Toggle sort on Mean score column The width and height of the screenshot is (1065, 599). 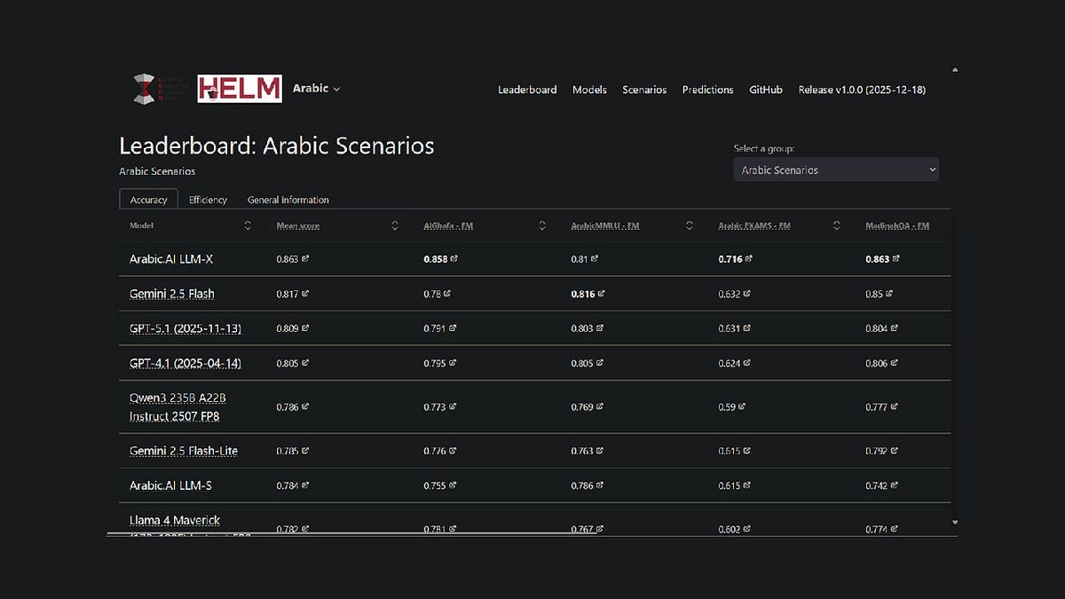tap(395, 226)
